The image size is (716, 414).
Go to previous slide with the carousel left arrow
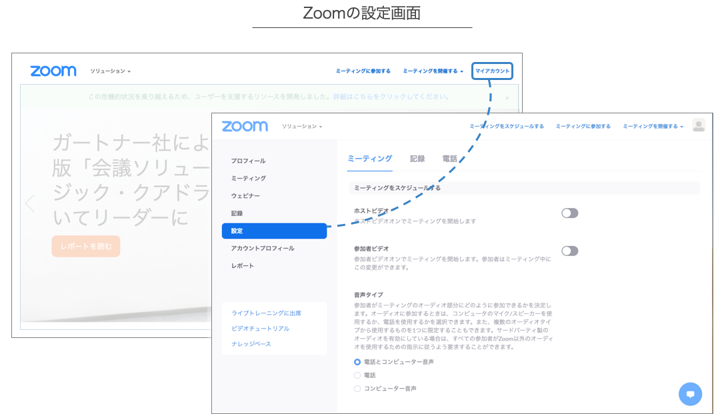30,203
